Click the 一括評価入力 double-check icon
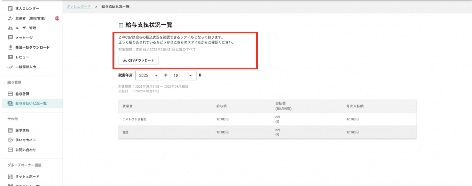472x186 pixels. coord(10,67)
